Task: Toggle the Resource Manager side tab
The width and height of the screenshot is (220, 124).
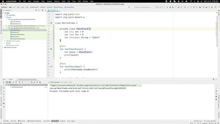Action: click(x=1, y=27)
